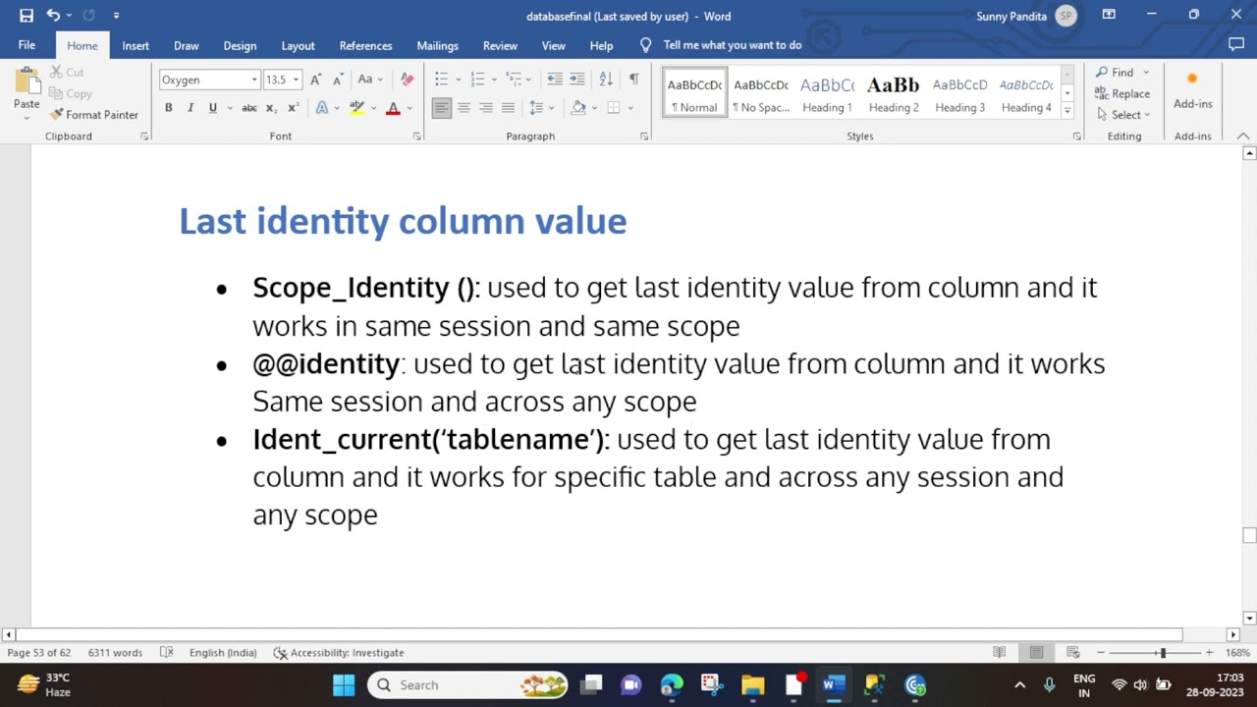Open the Paste options dropdown arrow
The height and width of the screenshot is (707, 1257).
[27, 117]
